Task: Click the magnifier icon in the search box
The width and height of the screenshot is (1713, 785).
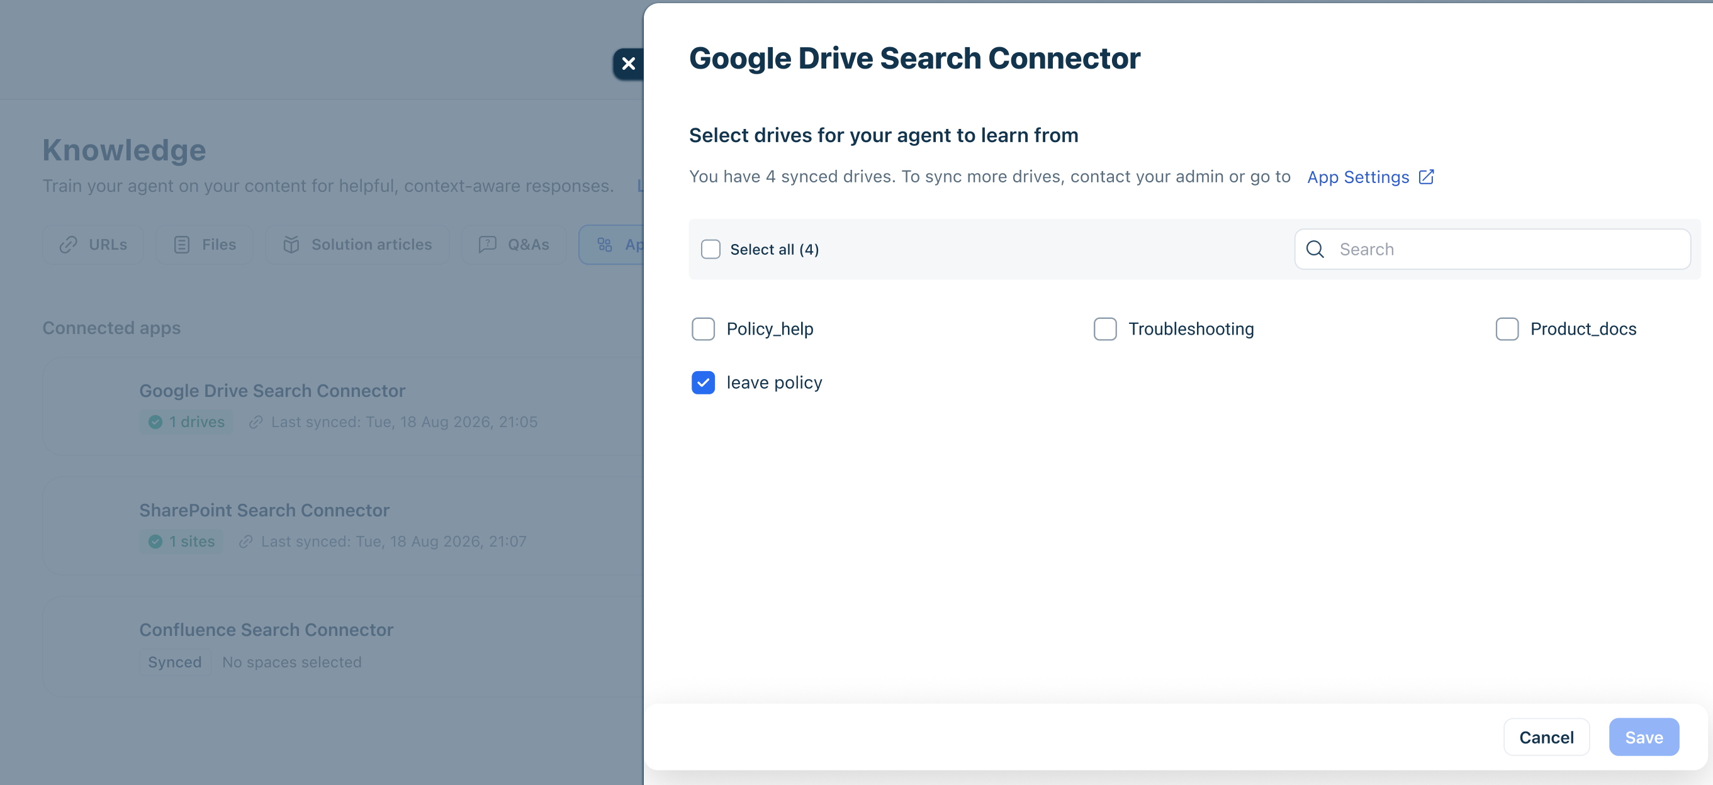Action: pyautogui.click(x=1315, y=249)
